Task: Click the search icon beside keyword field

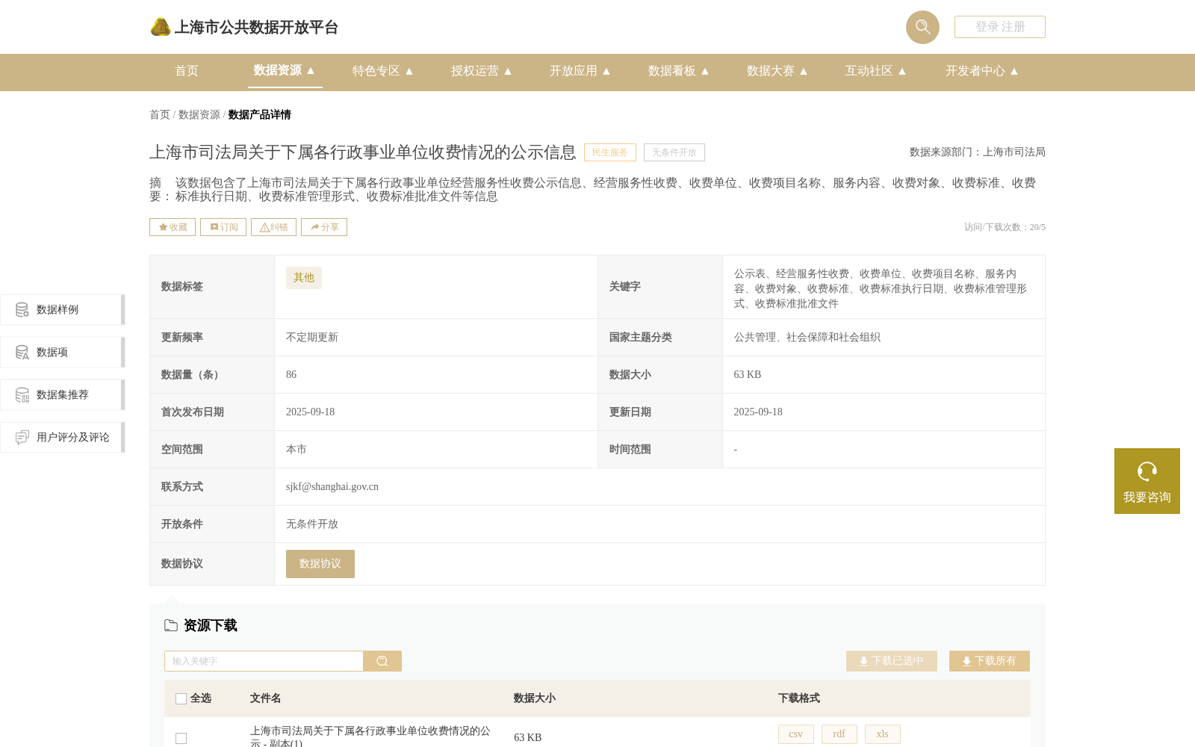Action: pyautogui.click(x=382, y=661)
